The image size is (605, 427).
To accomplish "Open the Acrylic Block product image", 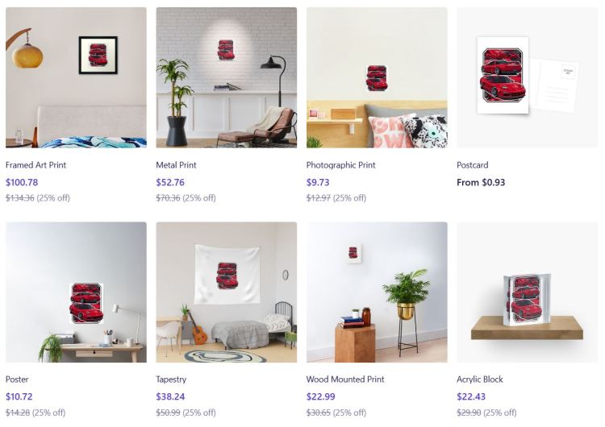I will click(528, 292).
